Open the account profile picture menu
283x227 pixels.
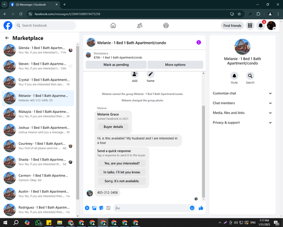coord(271,26)
